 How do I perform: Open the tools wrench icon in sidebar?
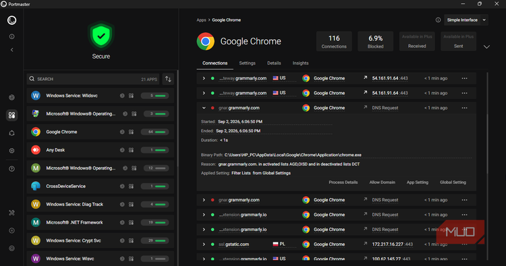pos(12,213)
